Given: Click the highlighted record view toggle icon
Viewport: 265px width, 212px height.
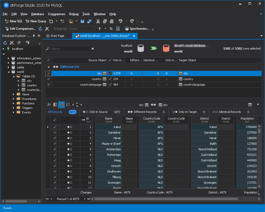Looking at the screenshot, I should click(x=61, y=105).
